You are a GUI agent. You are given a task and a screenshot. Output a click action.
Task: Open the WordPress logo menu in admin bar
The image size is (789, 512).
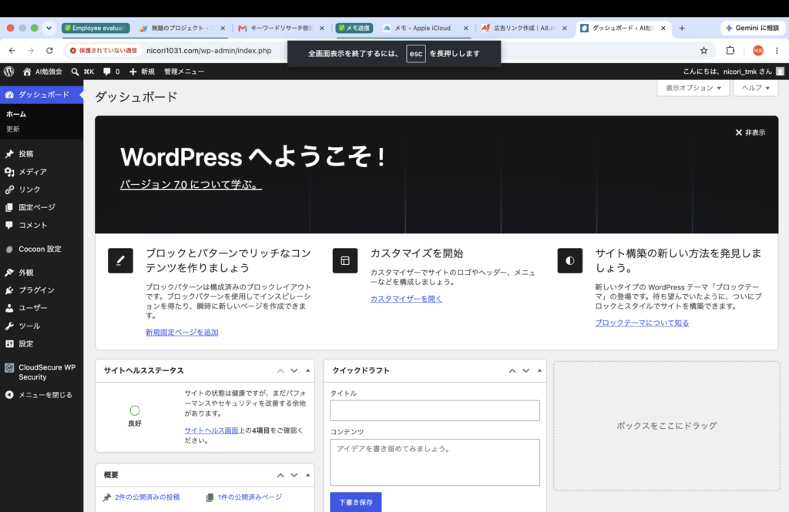pos(8,72)
